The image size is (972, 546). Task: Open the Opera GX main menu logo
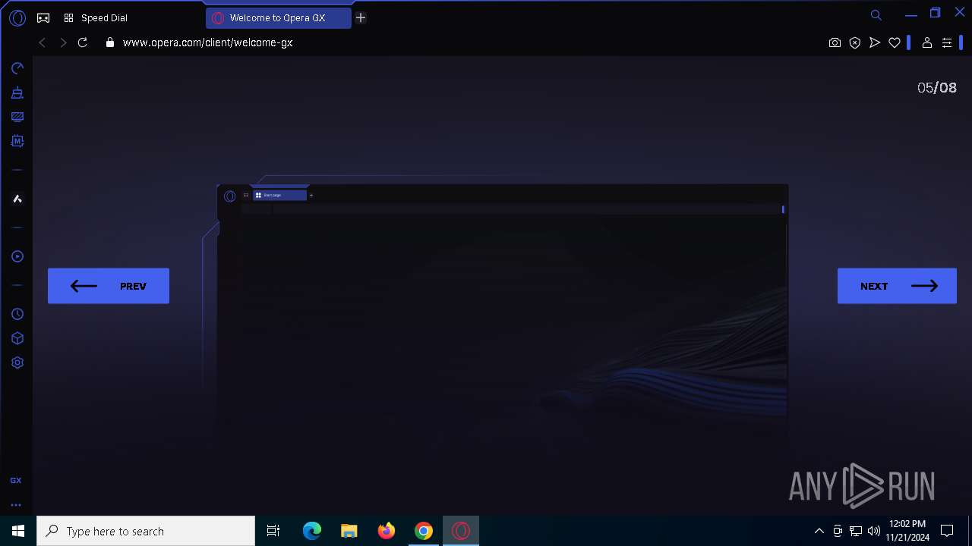coord(17,17)
